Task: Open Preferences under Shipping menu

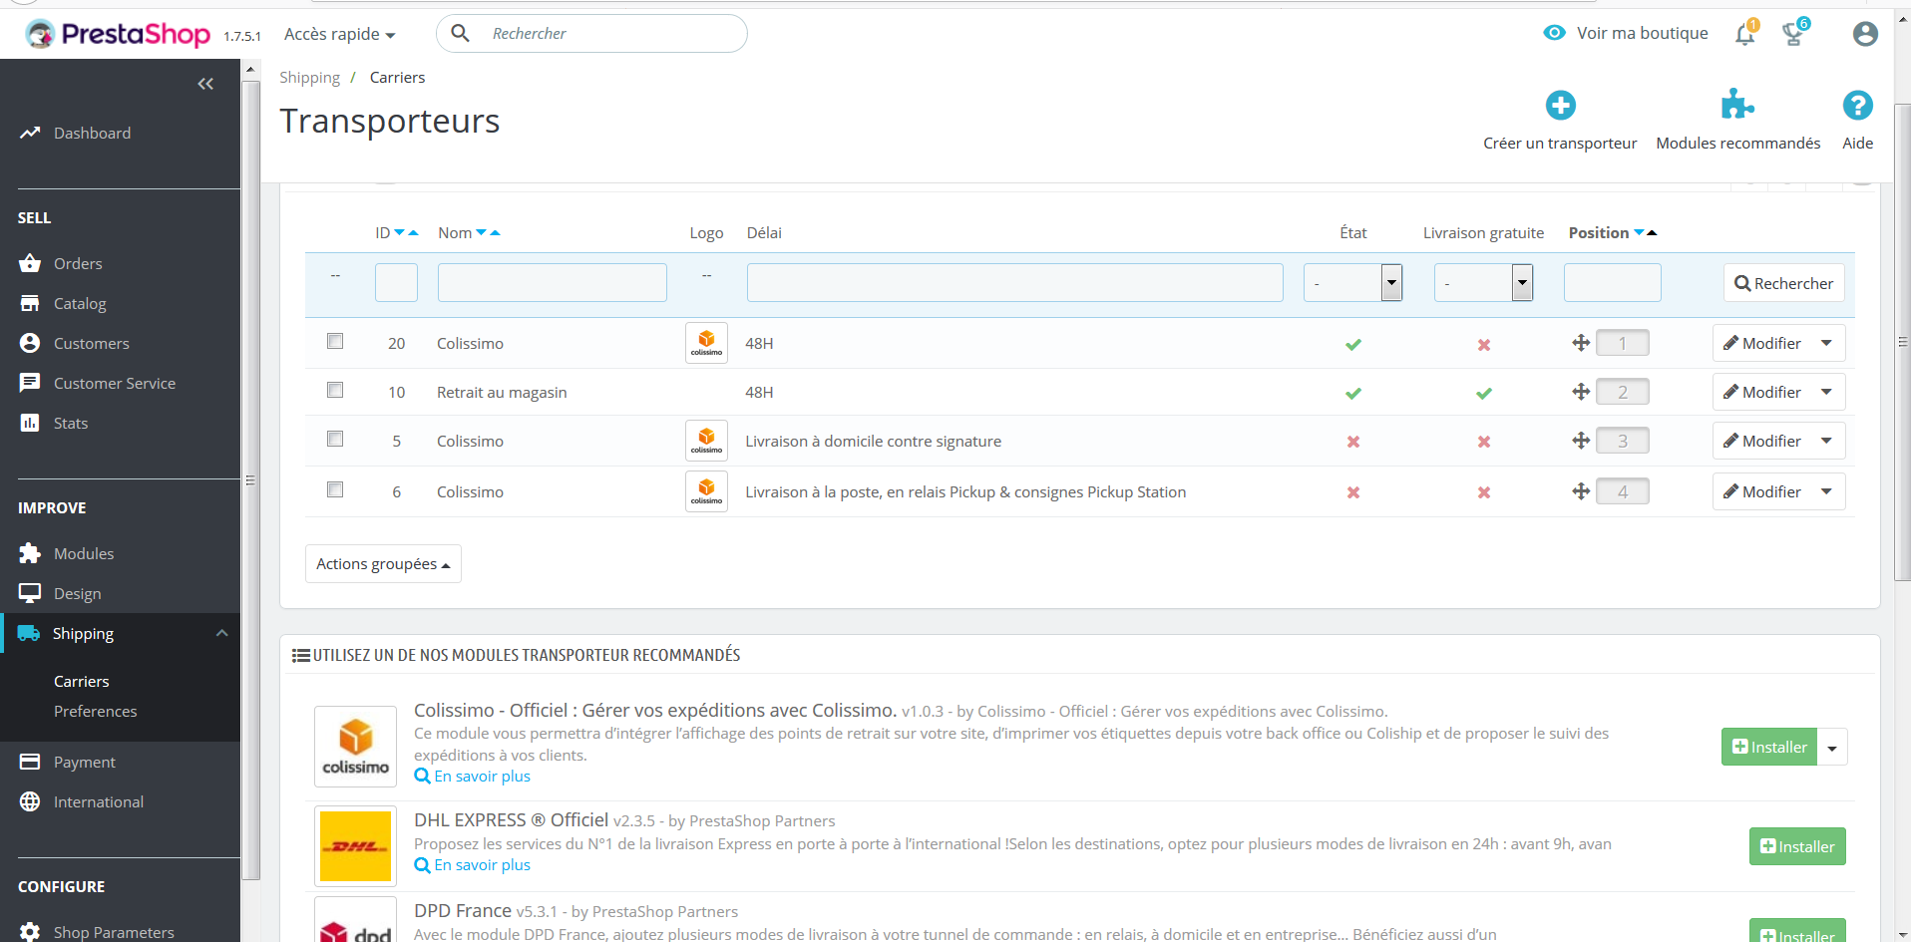Action: click(96, 711)
